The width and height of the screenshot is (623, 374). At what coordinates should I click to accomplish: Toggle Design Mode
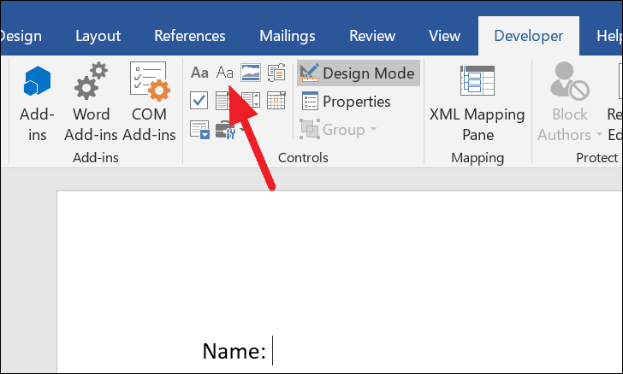(x=358, y=73)
